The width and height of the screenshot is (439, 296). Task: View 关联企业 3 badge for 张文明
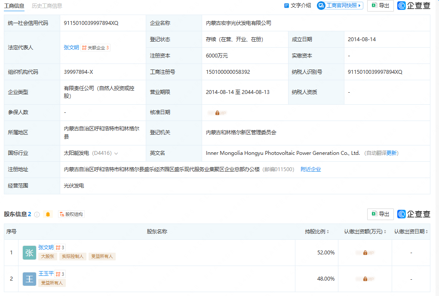[x=95, y=48]
